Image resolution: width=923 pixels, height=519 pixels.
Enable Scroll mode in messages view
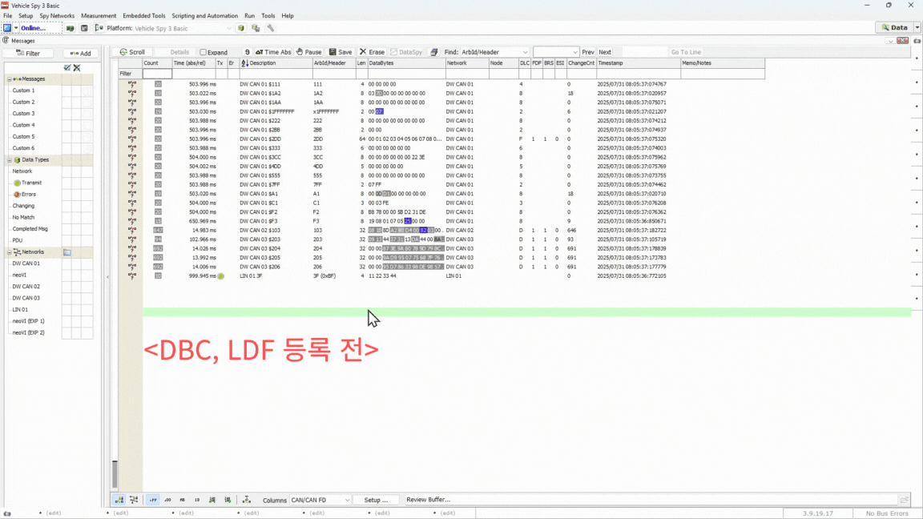[132, 52]
